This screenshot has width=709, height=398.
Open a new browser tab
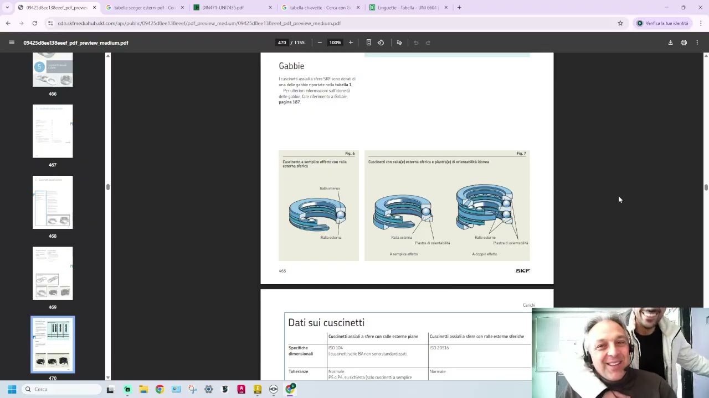coord(459,8)
